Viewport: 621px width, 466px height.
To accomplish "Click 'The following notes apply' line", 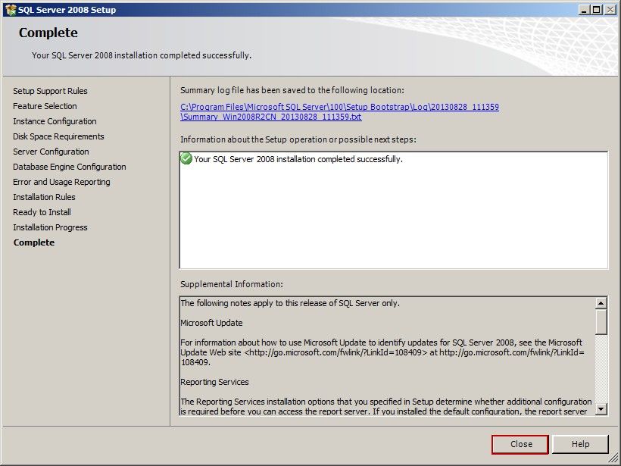I will click(290, 303).
